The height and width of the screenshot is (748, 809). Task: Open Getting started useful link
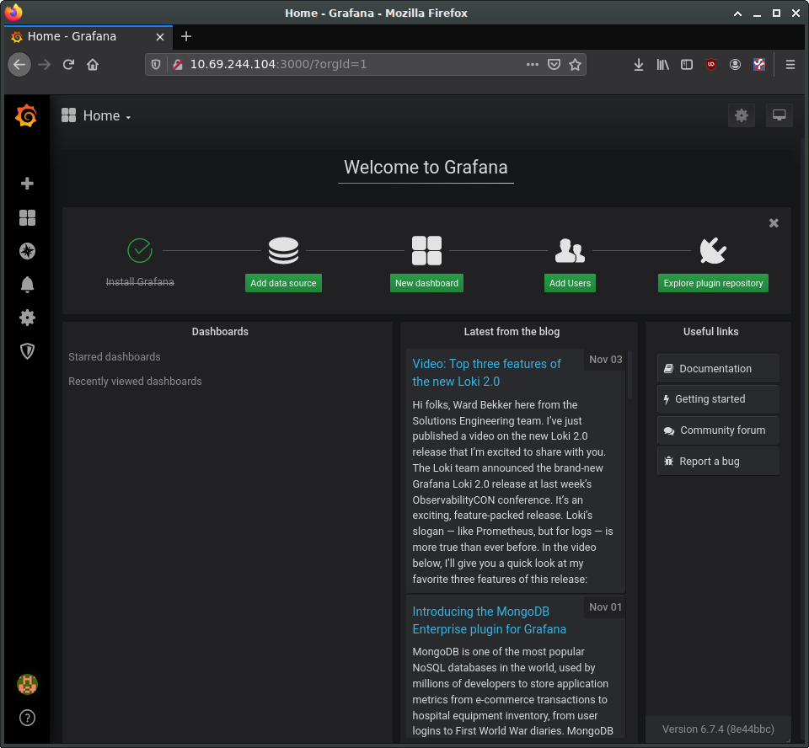[718, 399]
